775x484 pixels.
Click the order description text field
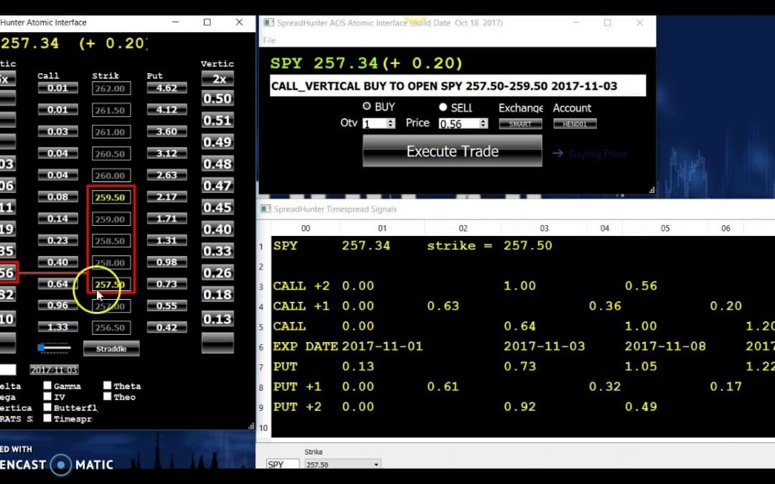458,86
